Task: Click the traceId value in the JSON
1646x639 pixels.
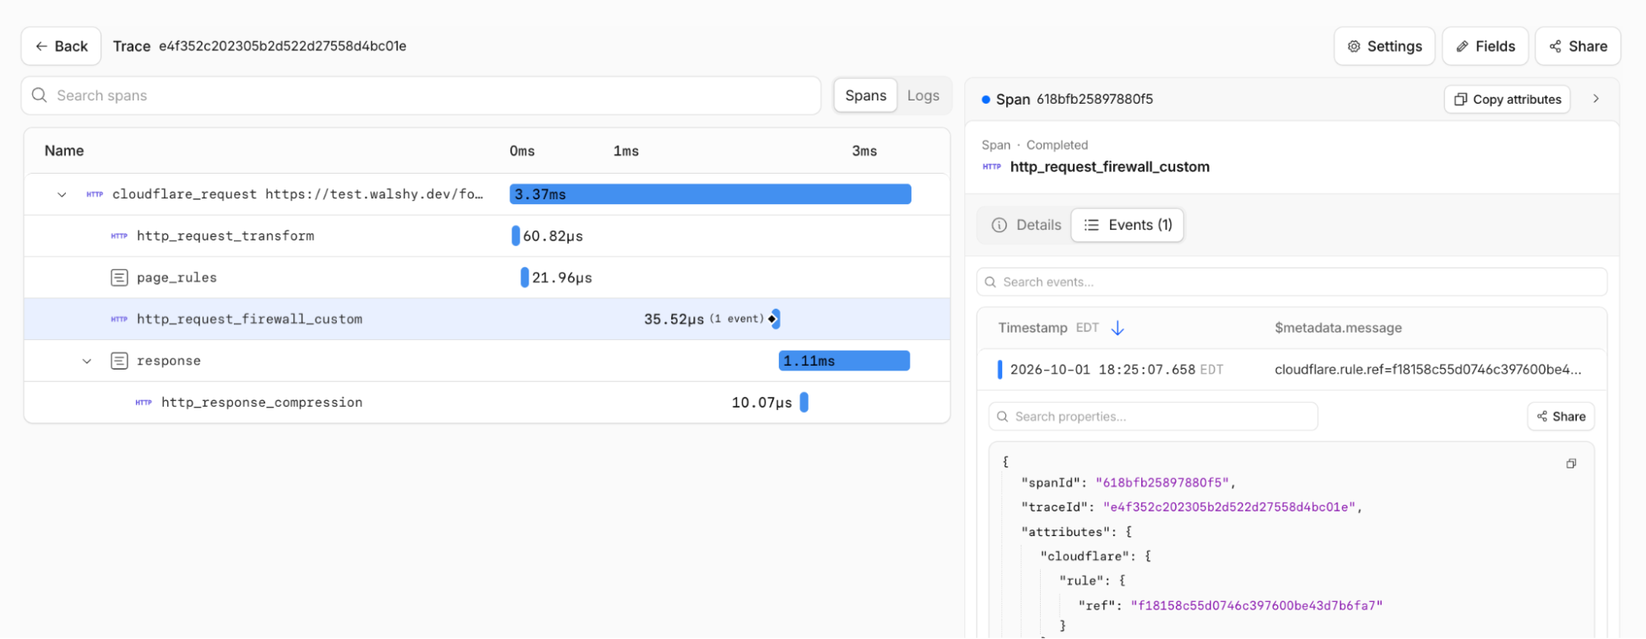Action: pyautogui.click(x=1231, y=507)
